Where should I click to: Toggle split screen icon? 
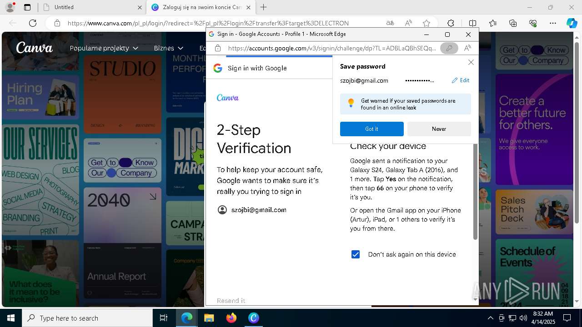[x=472, y=23]
